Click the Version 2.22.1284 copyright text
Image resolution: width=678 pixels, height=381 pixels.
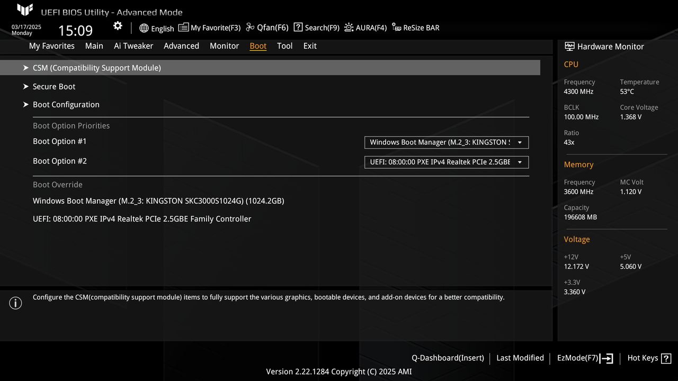tap(339, 371)
